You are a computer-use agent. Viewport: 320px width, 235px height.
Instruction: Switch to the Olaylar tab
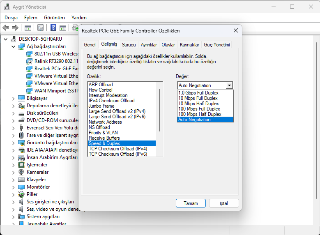(x=168, y=45)
